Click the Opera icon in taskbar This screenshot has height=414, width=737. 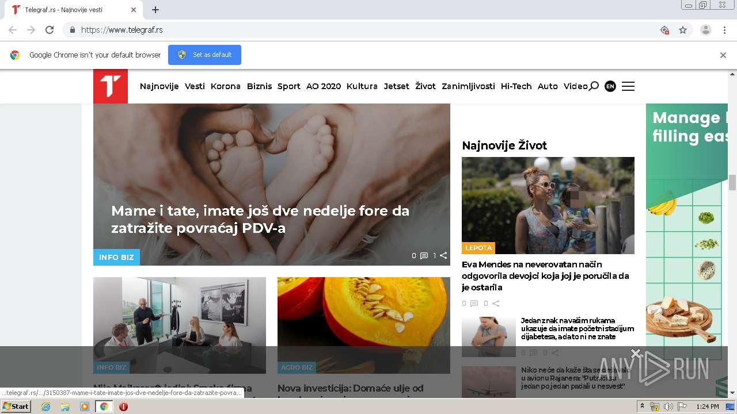tap(123, 407)
